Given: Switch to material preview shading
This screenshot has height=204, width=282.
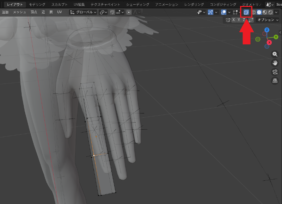Looking at the screenshot, I should click(265, 12).
